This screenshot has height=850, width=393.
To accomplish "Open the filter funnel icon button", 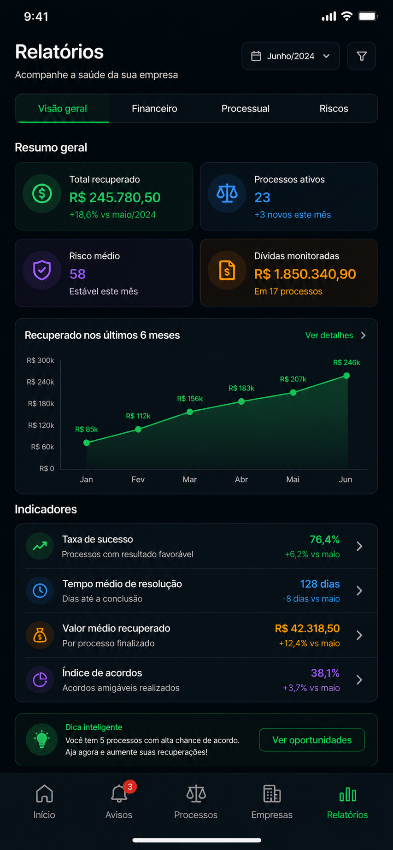I will coord(362,56).
